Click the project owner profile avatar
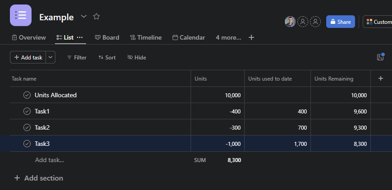The image size is (392, 190). point(290,22)
